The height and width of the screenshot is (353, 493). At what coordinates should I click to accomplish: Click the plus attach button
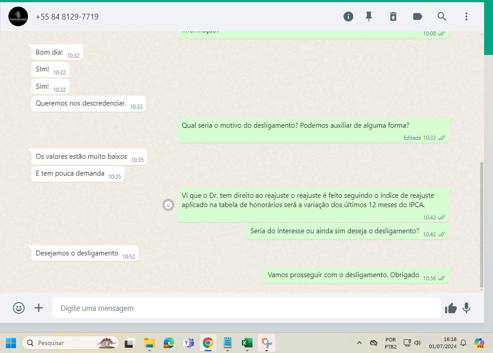[39, 308]
